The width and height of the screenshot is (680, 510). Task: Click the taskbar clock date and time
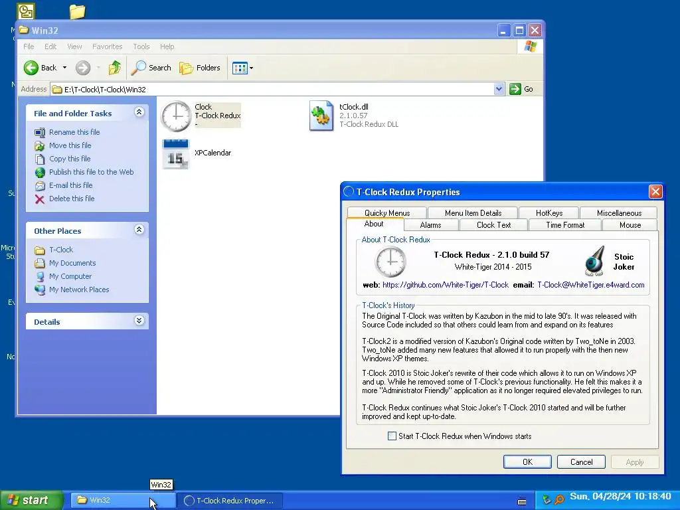point(620,497)
